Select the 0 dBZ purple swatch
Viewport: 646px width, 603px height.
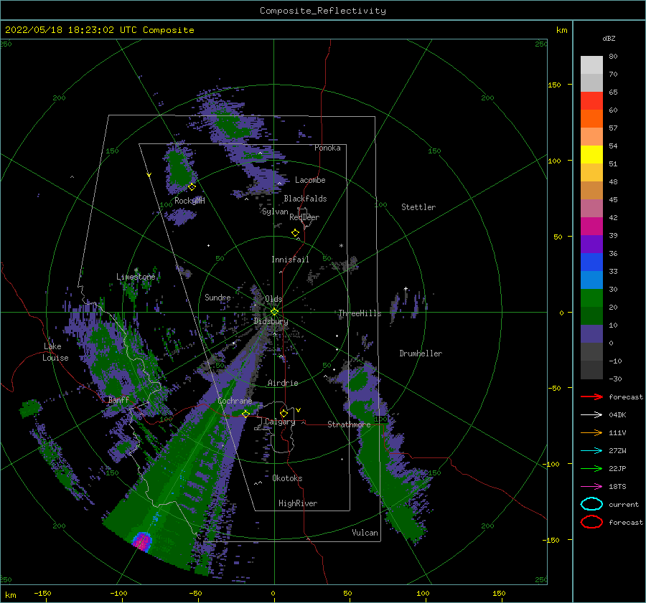[591, 333]
